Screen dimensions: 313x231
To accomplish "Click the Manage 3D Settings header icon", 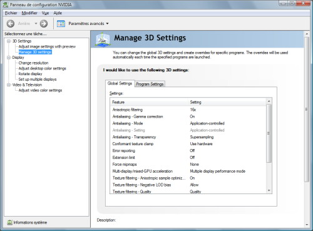I will pyautogui.click(x=103, y=39).
